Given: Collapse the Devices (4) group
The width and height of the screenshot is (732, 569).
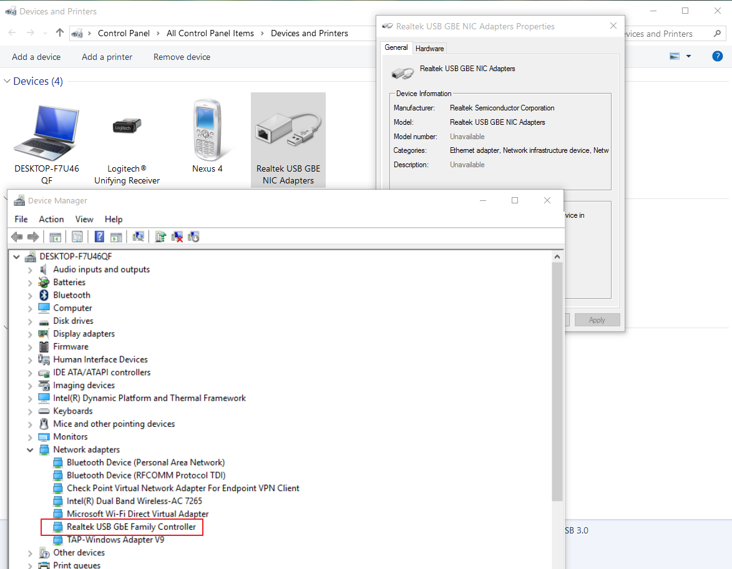Looking at the screenshot, I should pos(7,81).
